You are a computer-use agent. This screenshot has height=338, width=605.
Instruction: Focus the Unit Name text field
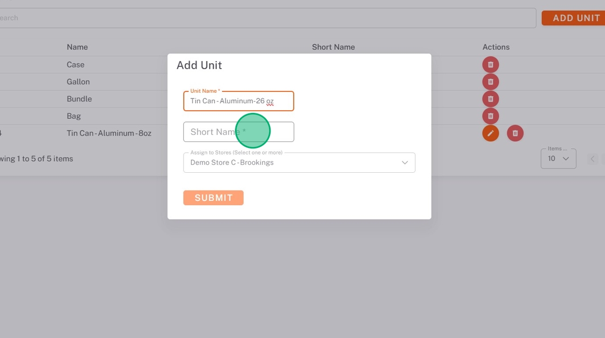point(238,101)
